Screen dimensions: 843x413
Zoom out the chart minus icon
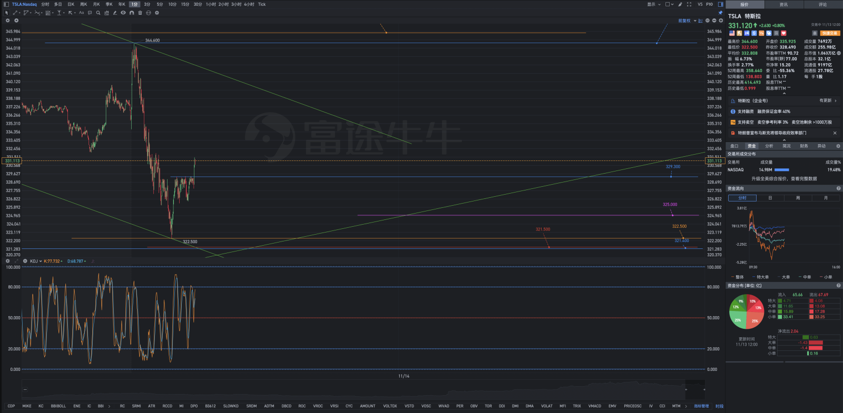click(x=714, y=21)
